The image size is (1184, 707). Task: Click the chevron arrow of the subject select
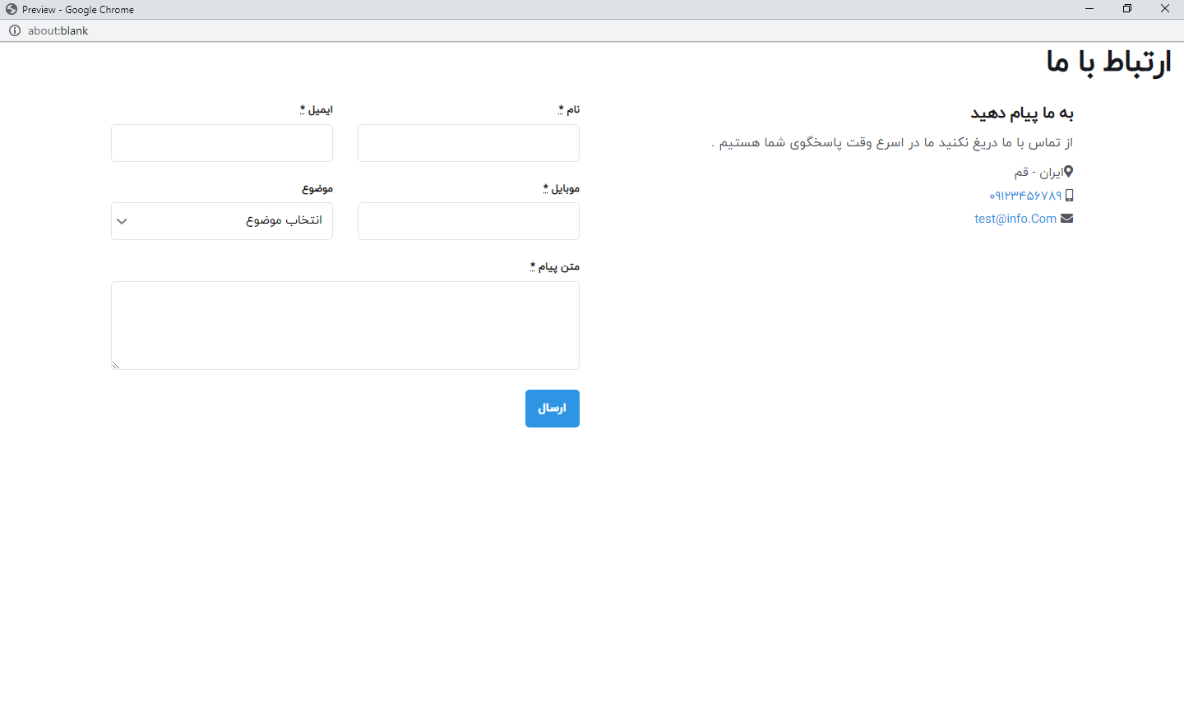(x=123, y=221)
